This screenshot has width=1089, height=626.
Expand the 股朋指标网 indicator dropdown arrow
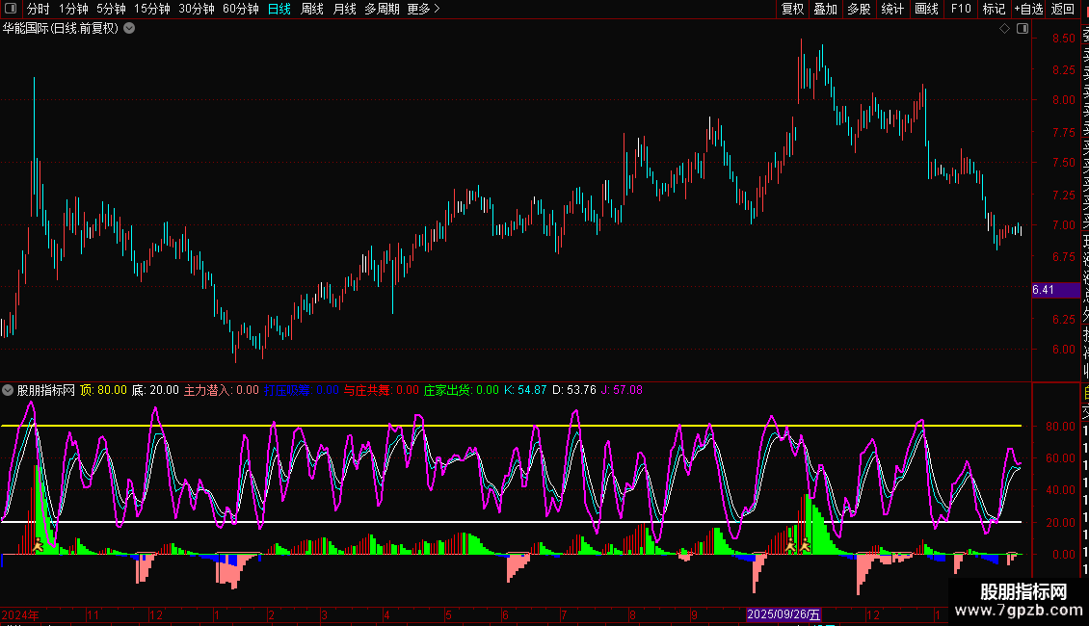coord(8,390)
